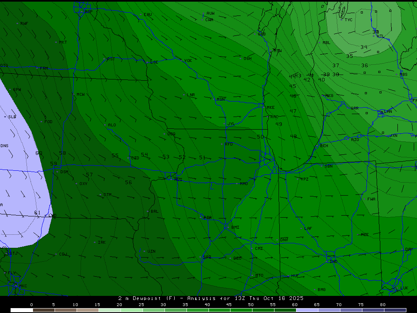Click the MKC station label
The width and height of the screenshot is (417, 313).
[x=23, y=286]
